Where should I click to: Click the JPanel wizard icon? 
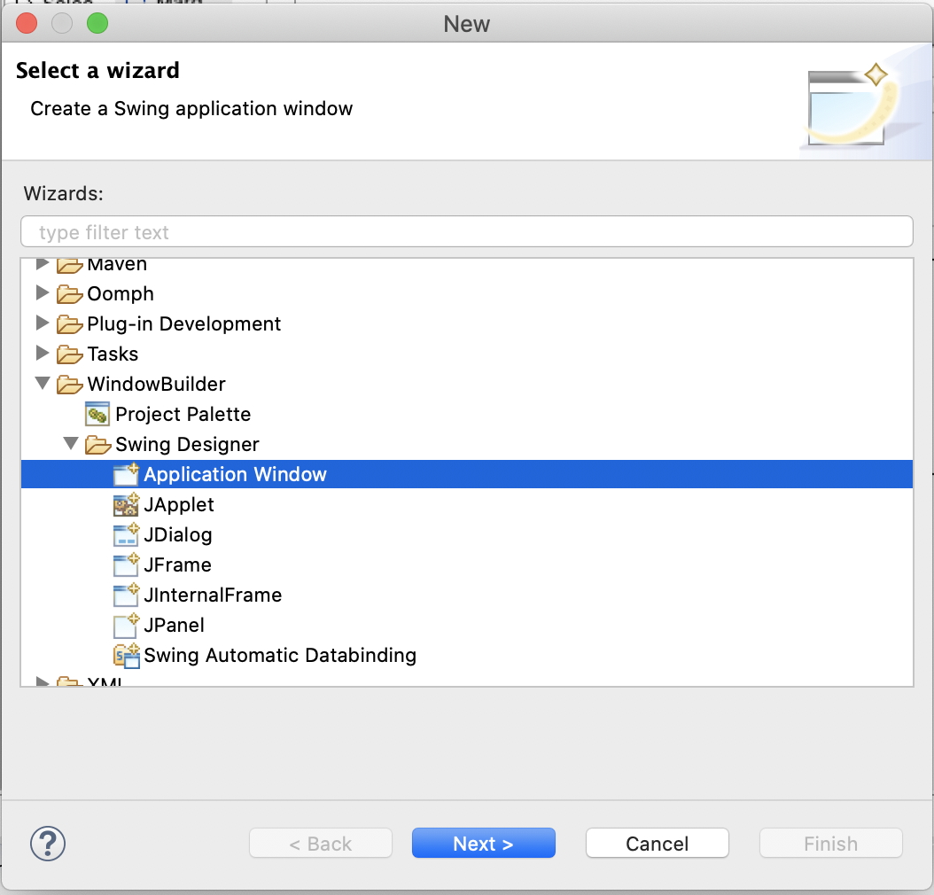click(127, 625)
